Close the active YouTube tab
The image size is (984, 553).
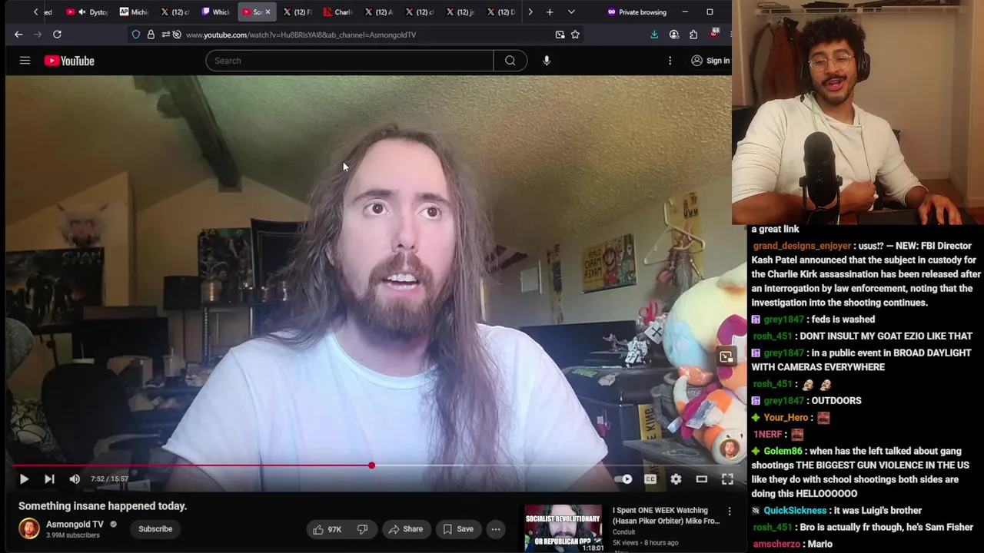[x=268, y=12]
